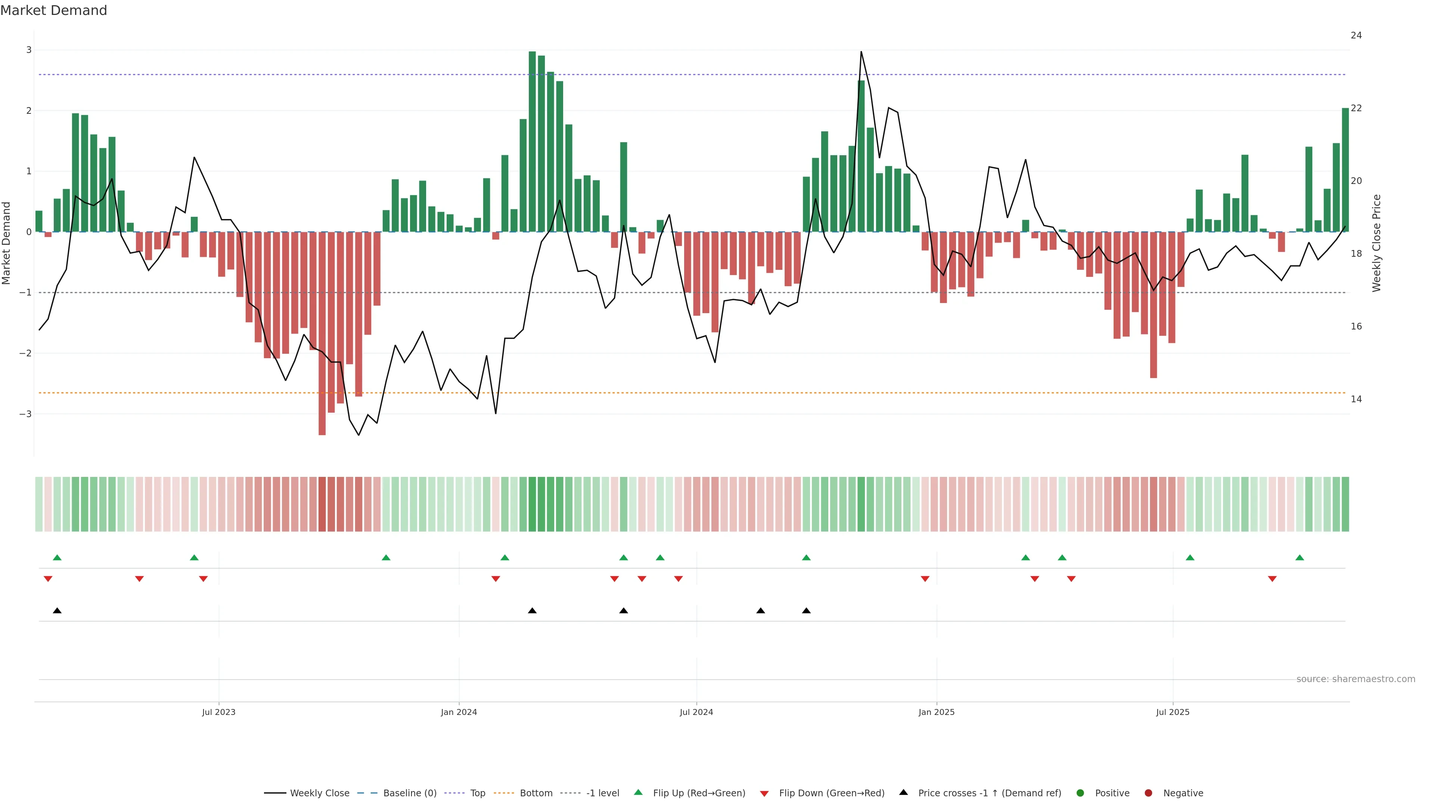Click the Weekly Close Price axis title
The width and height of the screenshot is (1434, 806).
1376,243
